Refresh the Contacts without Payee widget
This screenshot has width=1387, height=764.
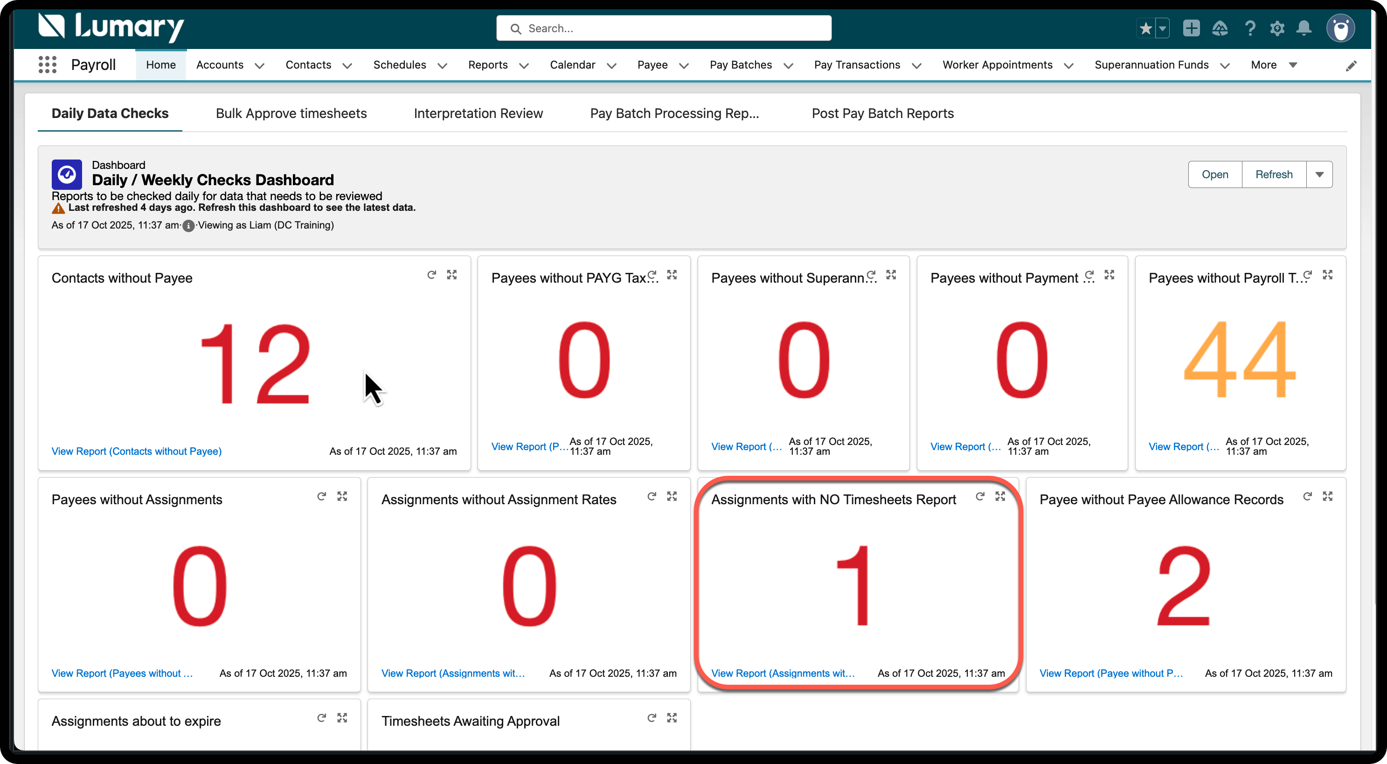[432, 275]
